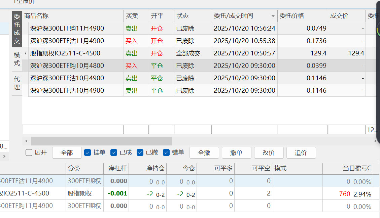Open the 代理 vertical tab
Viewport: 380px width, 218px height.
tap(17, 83)
